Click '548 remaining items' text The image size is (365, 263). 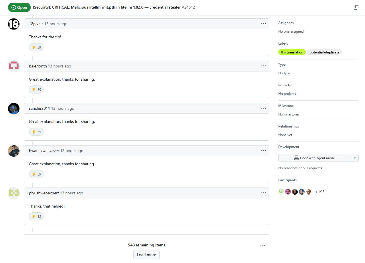pos(147,245)
